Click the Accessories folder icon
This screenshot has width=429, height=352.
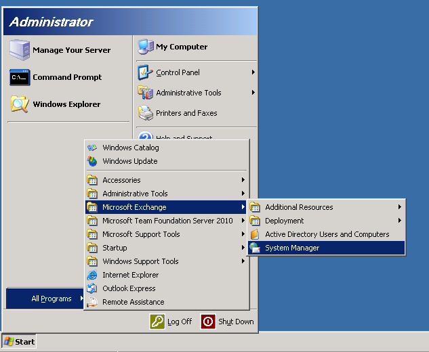coord(92,180)
